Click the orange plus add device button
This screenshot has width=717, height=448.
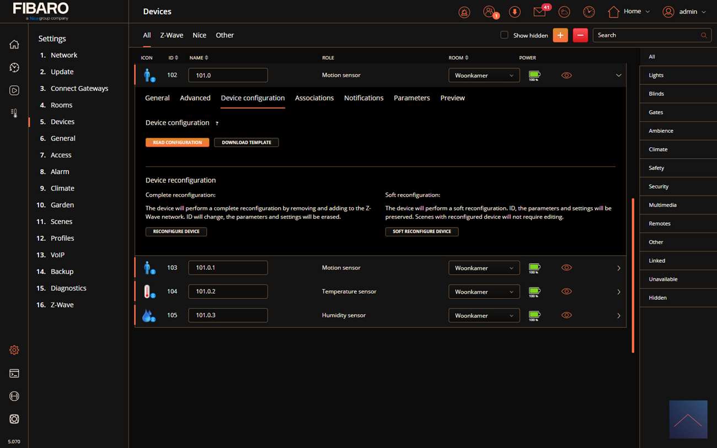pos(560,35)
